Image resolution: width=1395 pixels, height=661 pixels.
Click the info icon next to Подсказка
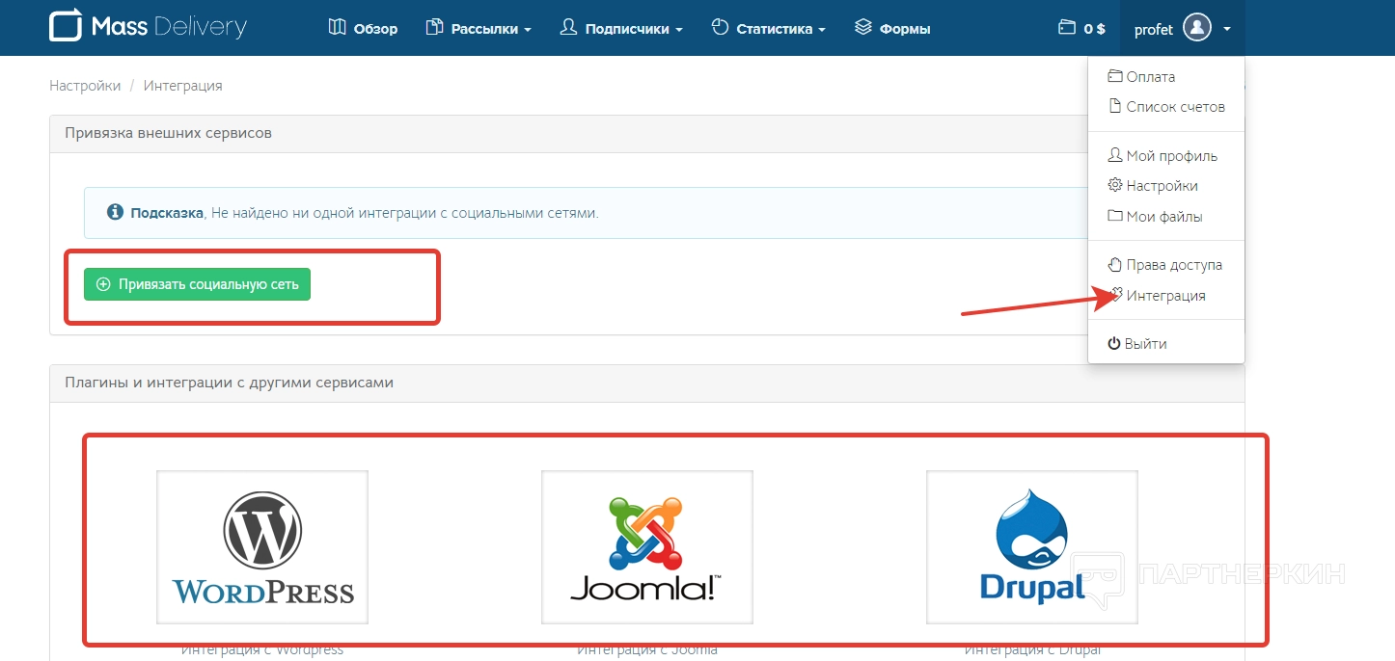pos(115,212)
